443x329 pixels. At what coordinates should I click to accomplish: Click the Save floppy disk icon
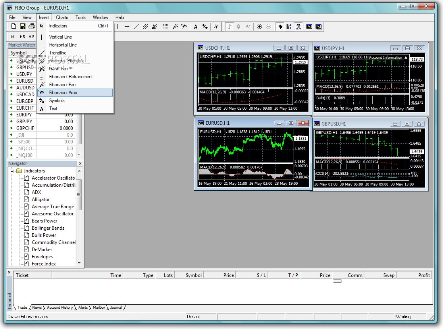(23, 27)
